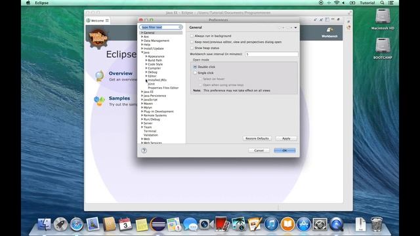
Task: Open iBooks orange icon in dock
Action: (287, 224)
